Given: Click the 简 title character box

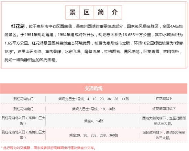Looking at the screenshot, I should pyautogui.click(x=101, y=12).
